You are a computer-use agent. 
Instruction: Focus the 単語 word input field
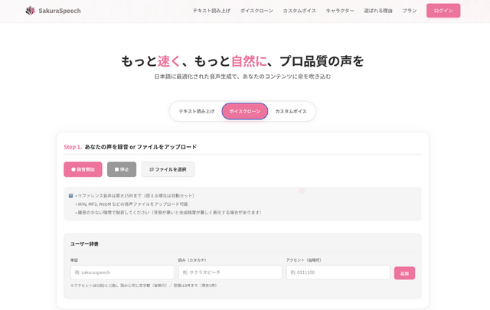click(122, 272)
